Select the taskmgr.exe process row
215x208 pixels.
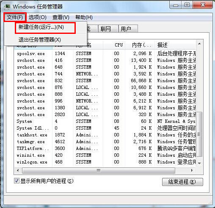[x=105, y=141]
